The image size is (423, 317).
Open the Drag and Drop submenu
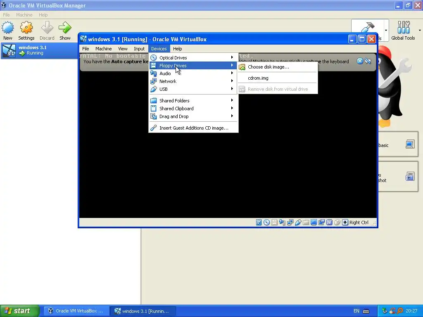click(193, 116)
